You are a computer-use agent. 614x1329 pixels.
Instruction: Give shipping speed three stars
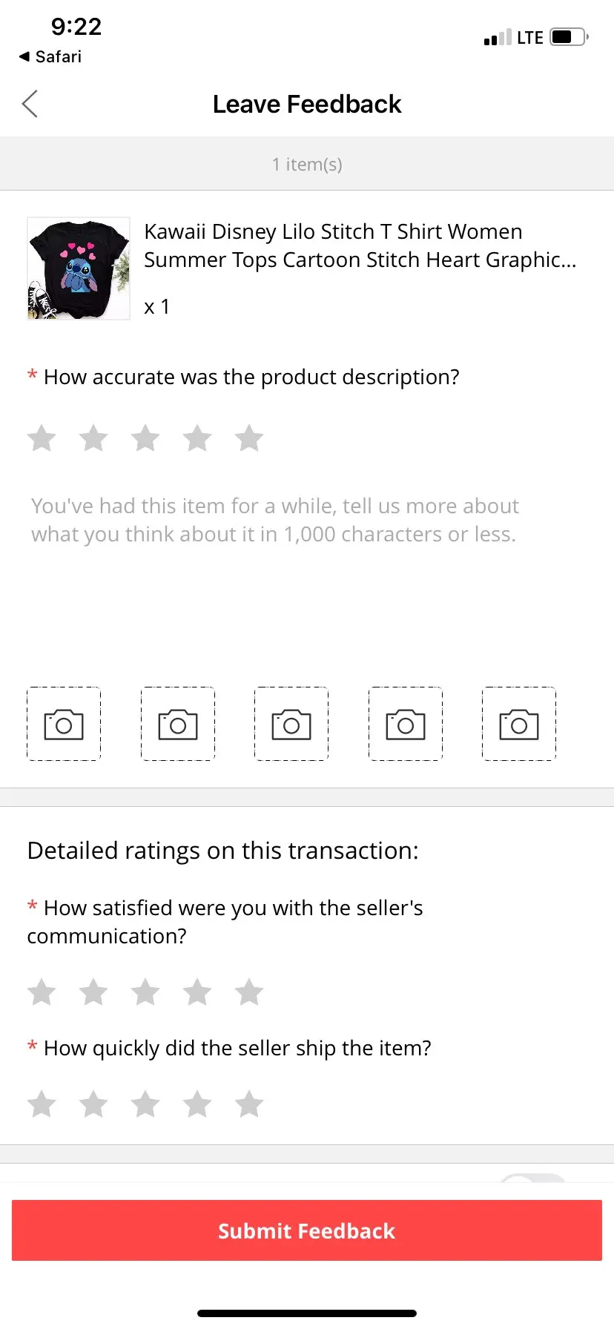pyautogui.click(x=145, y=1104)
